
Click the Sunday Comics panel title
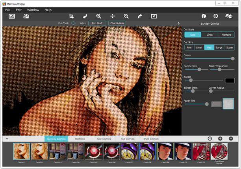pos(210,24)
